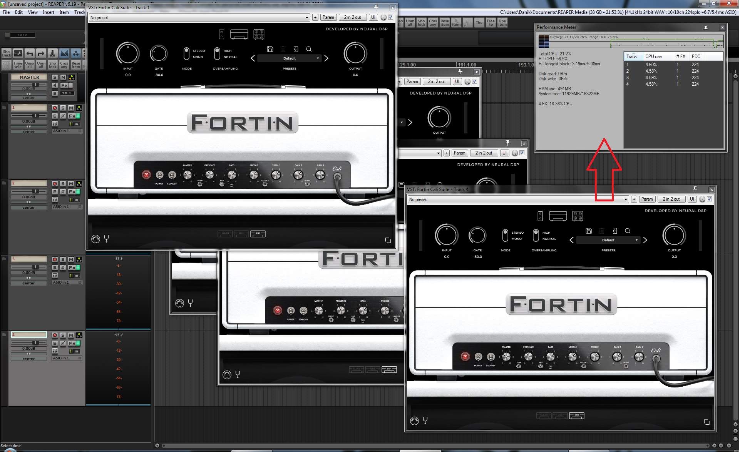The width and height of the screenshot is (740, 452).
Task: Open the cabinet section icon in Track 4 plugin
Action: click(578, 216)
